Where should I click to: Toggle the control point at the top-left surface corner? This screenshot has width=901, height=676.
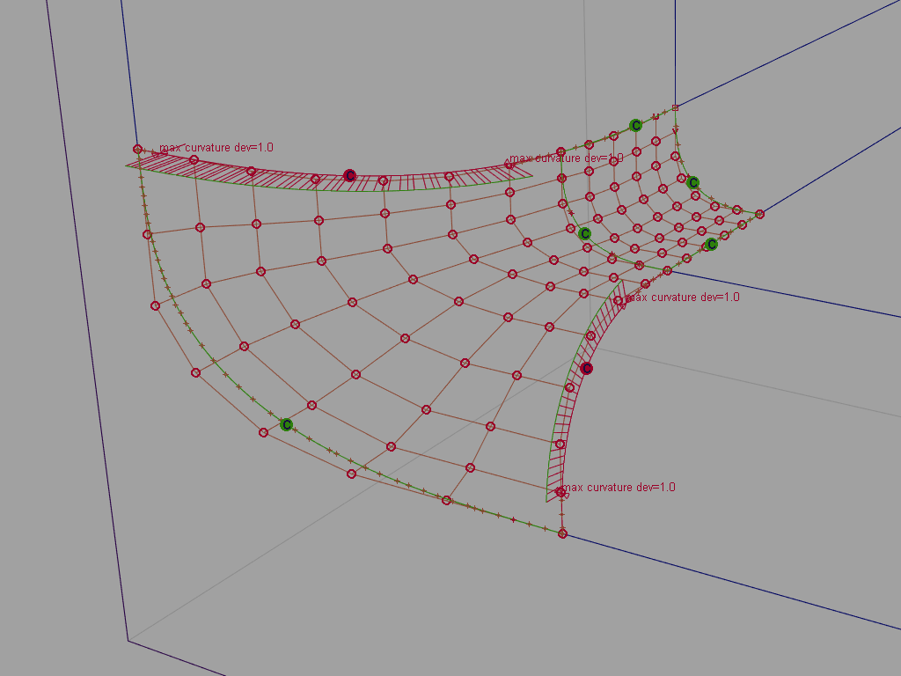137,148
